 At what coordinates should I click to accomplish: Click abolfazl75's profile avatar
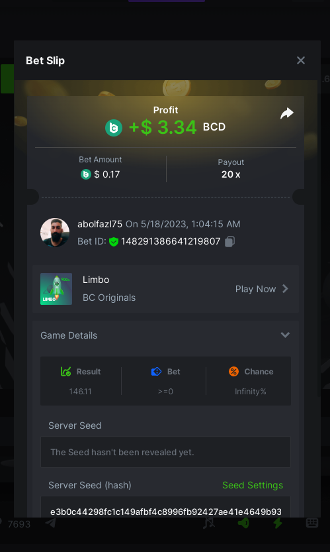pyautogui.click(x=55, y=233)
